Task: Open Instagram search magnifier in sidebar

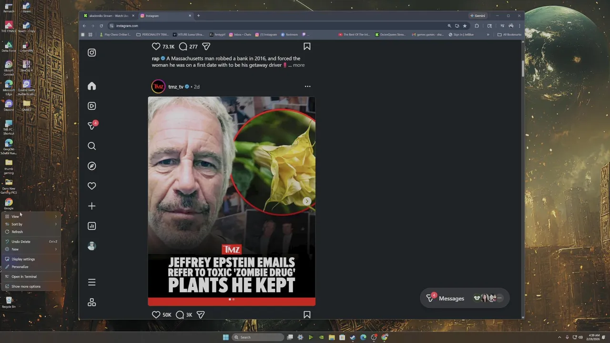Action: point(92,146)
